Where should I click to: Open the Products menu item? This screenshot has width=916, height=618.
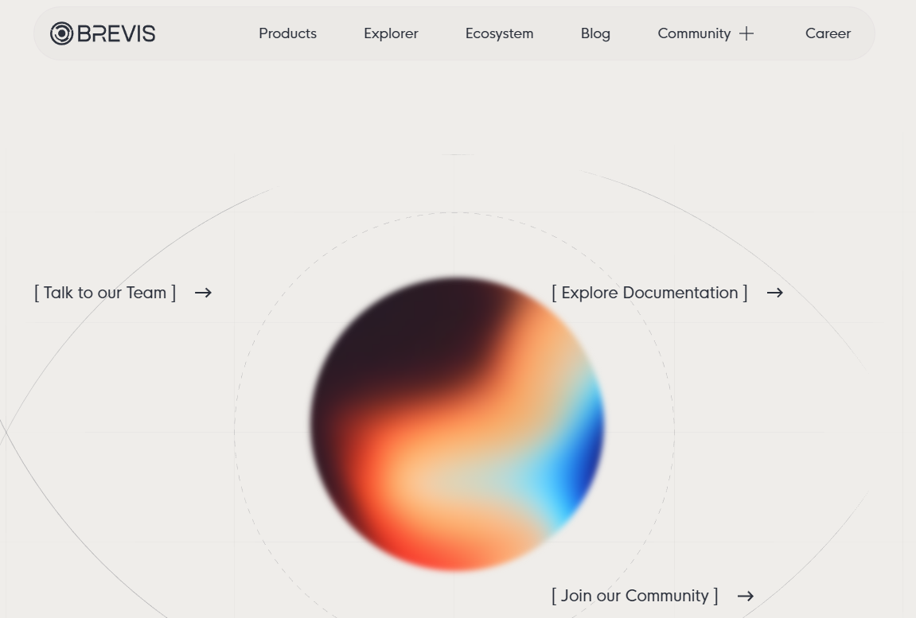point(287,33)
